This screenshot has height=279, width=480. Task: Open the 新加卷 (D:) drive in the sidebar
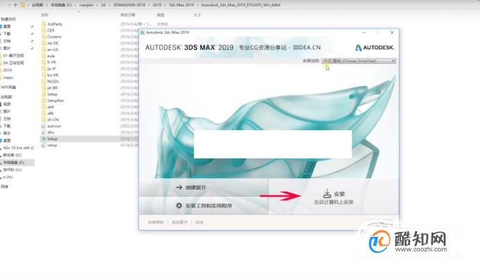tap(12, 155)
